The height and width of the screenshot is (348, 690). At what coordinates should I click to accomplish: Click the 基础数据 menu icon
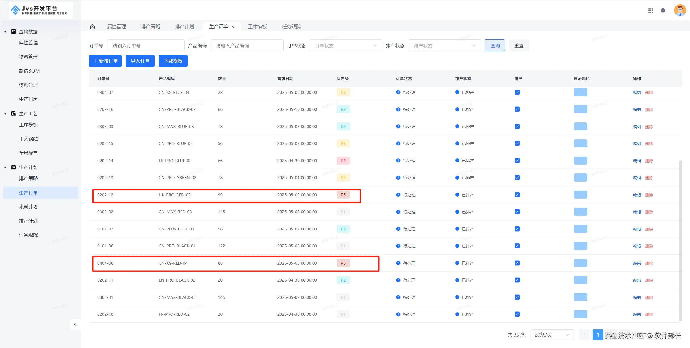click(13, 31)
